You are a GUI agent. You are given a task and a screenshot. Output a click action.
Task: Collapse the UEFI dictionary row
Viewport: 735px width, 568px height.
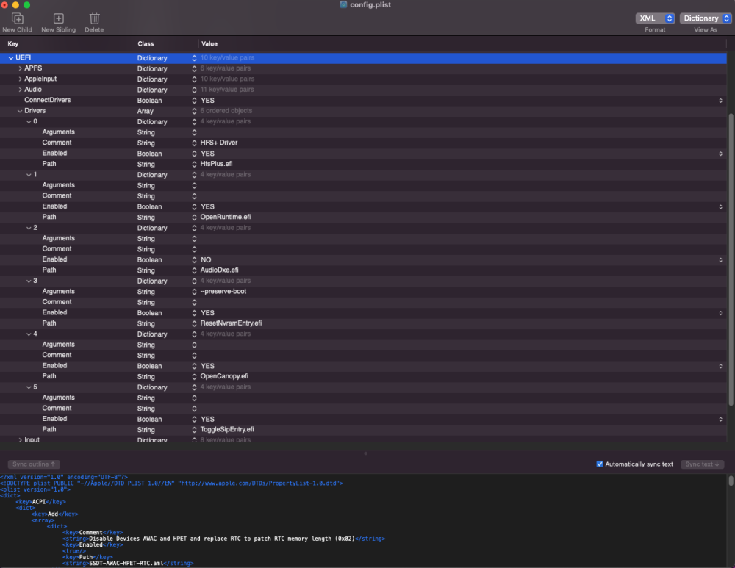pos(11,57)
